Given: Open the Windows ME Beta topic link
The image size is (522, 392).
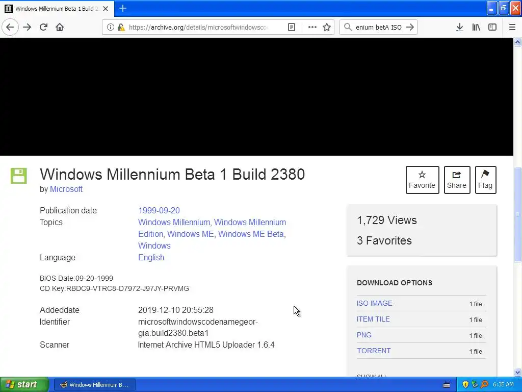Looking at the screenshot, I should tap(251, 234).
